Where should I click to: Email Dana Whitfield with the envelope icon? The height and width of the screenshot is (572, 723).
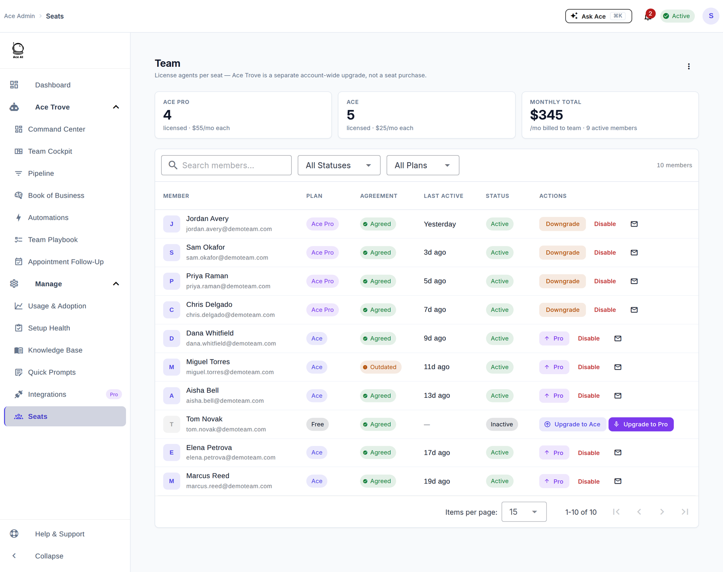pos(618,338)
